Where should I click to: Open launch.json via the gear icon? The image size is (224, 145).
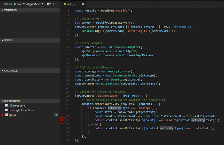(x=49, y=4)
